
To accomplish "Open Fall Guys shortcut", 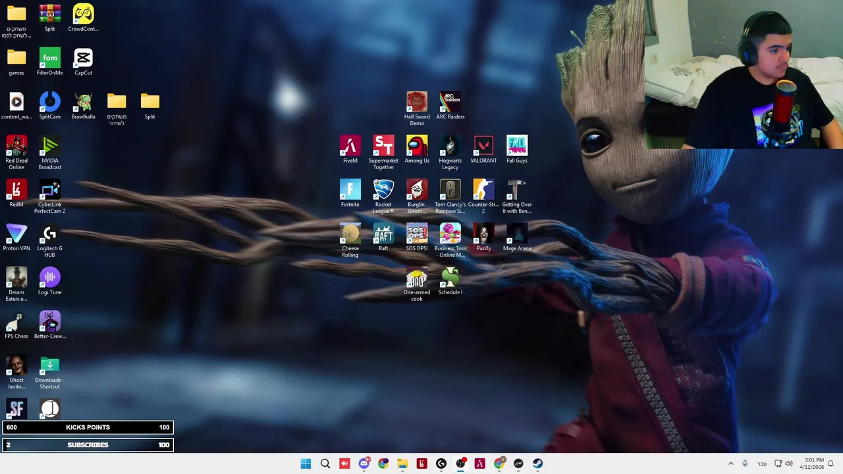I will click(x=517, y=149).
